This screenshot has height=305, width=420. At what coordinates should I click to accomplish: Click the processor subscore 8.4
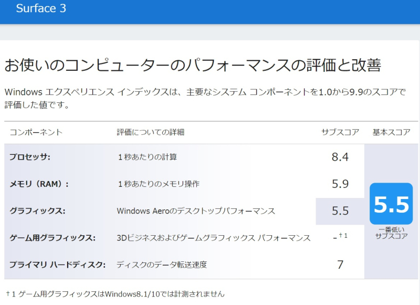[x=340, y=157]
